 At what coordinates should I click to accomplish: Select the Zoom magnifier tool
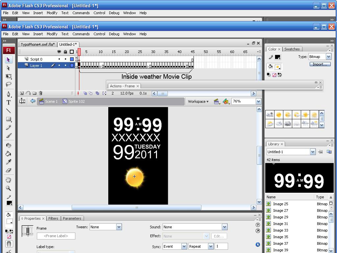pos(9,188)
